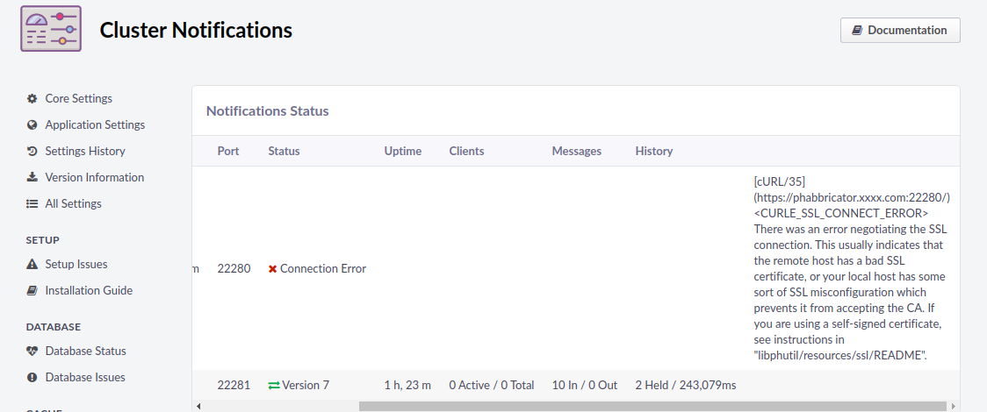Screen dimensions: 987x412
Task: Click the Cluster Notifications header icon
Action: (x=51, y=29)
